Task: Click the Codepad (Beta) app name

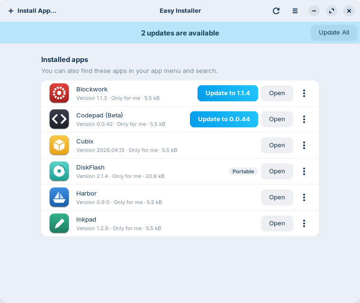Action: pos(99,115)
